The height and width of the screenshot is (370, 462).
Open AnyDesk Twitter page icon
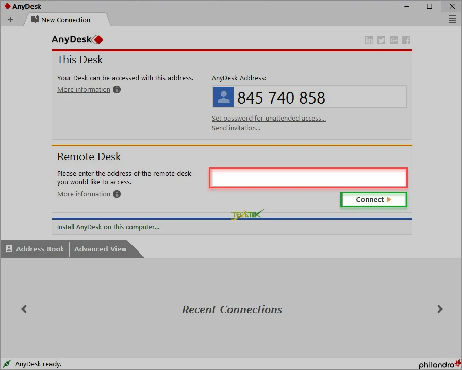(x=381, y=40)
